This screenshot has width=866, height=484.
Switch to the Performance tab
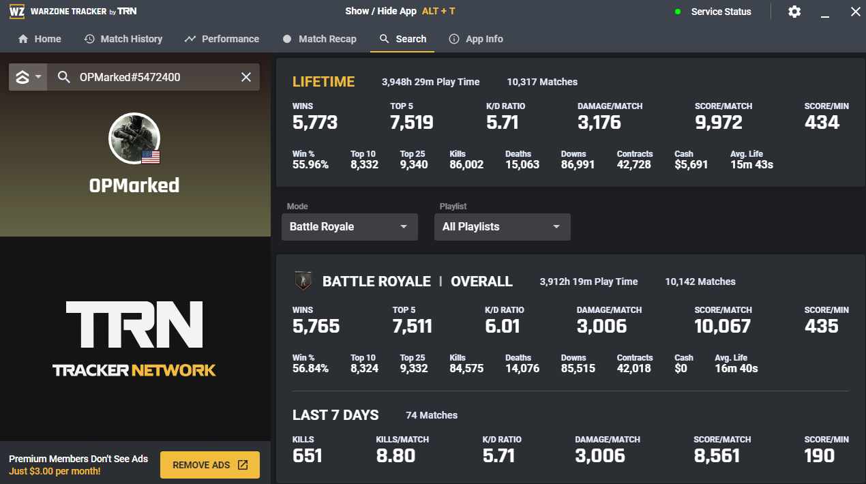(x=222, y=39)
